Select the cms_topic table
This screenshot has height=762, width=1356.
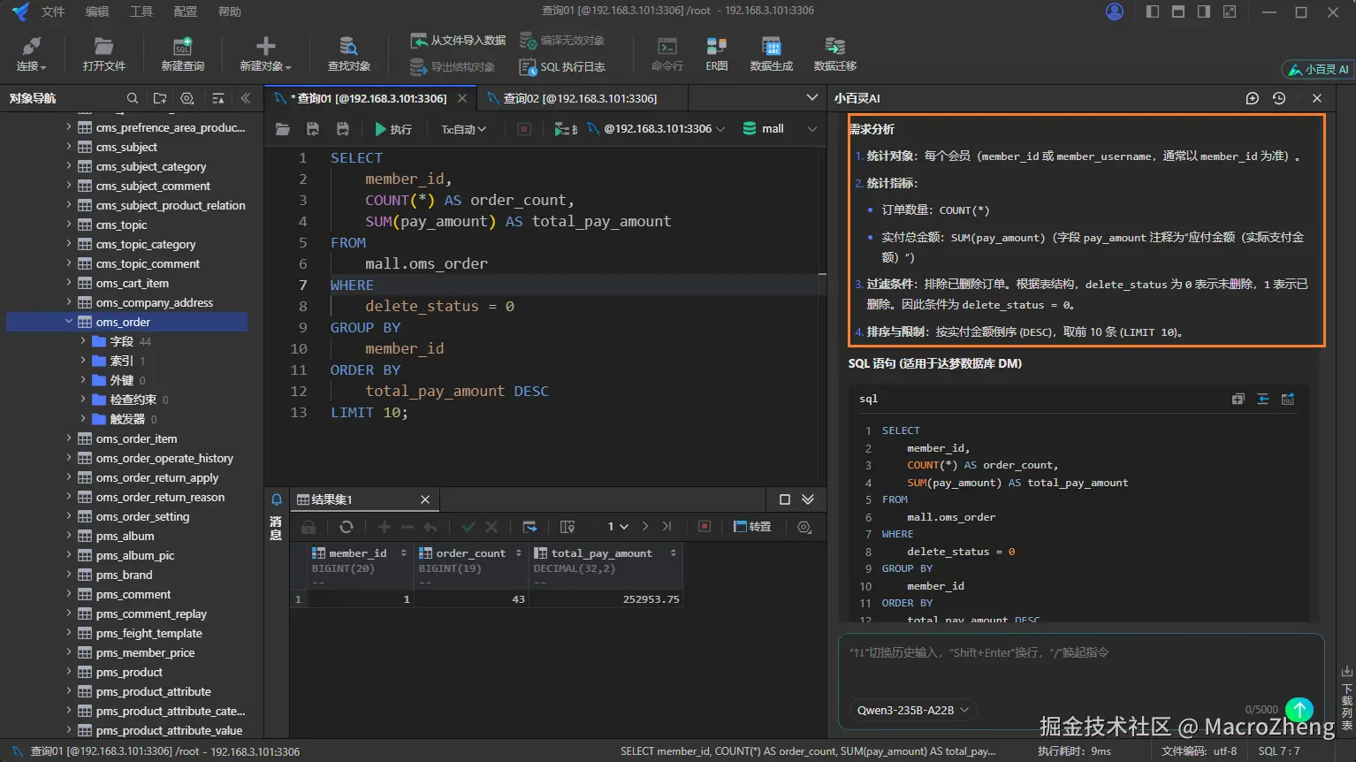[122, 225]
